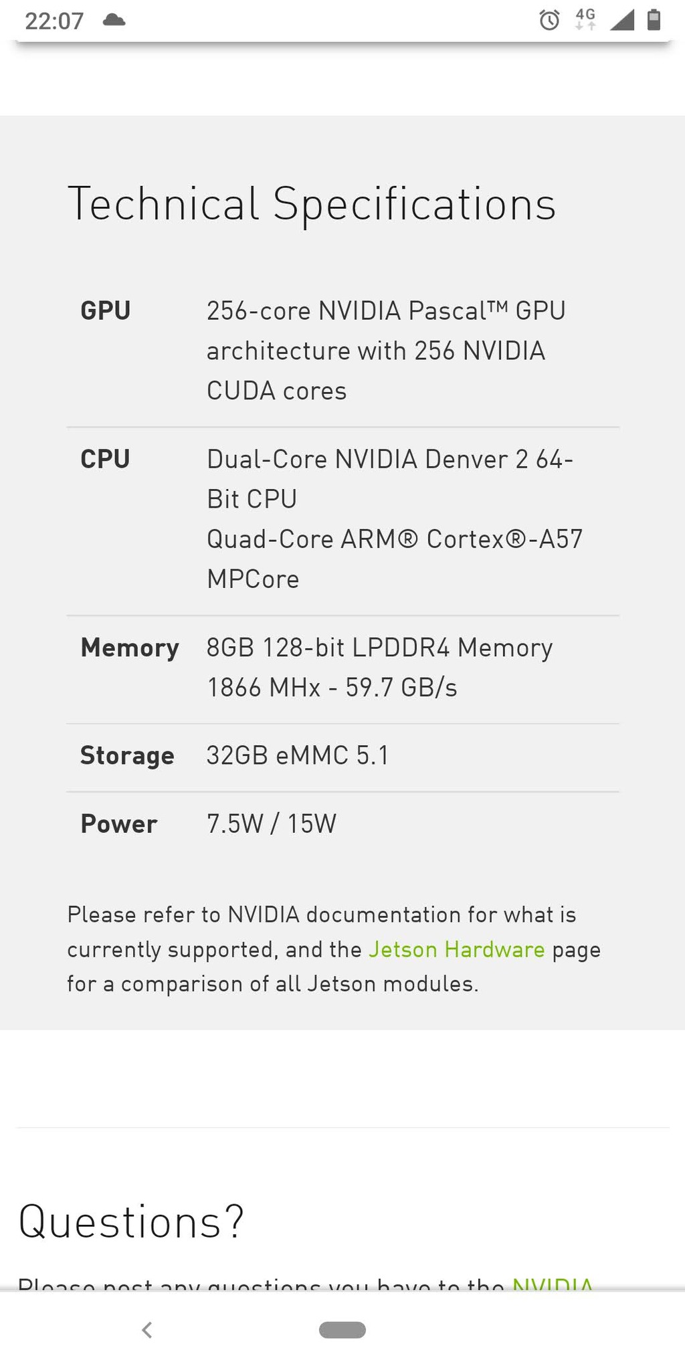Tap the cloud status bar icon
The image size is (685, 1370).
click(x=114, y=20)
